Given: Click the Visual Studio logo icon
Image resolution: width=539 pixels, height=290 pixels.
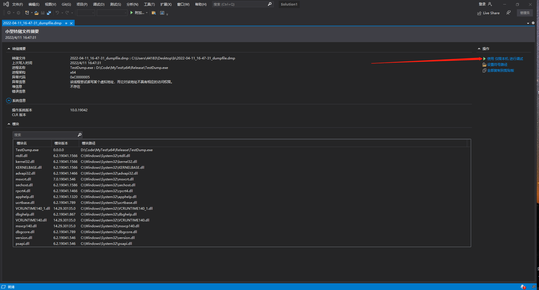Looking at the screenshot, I should pos(6,4).
